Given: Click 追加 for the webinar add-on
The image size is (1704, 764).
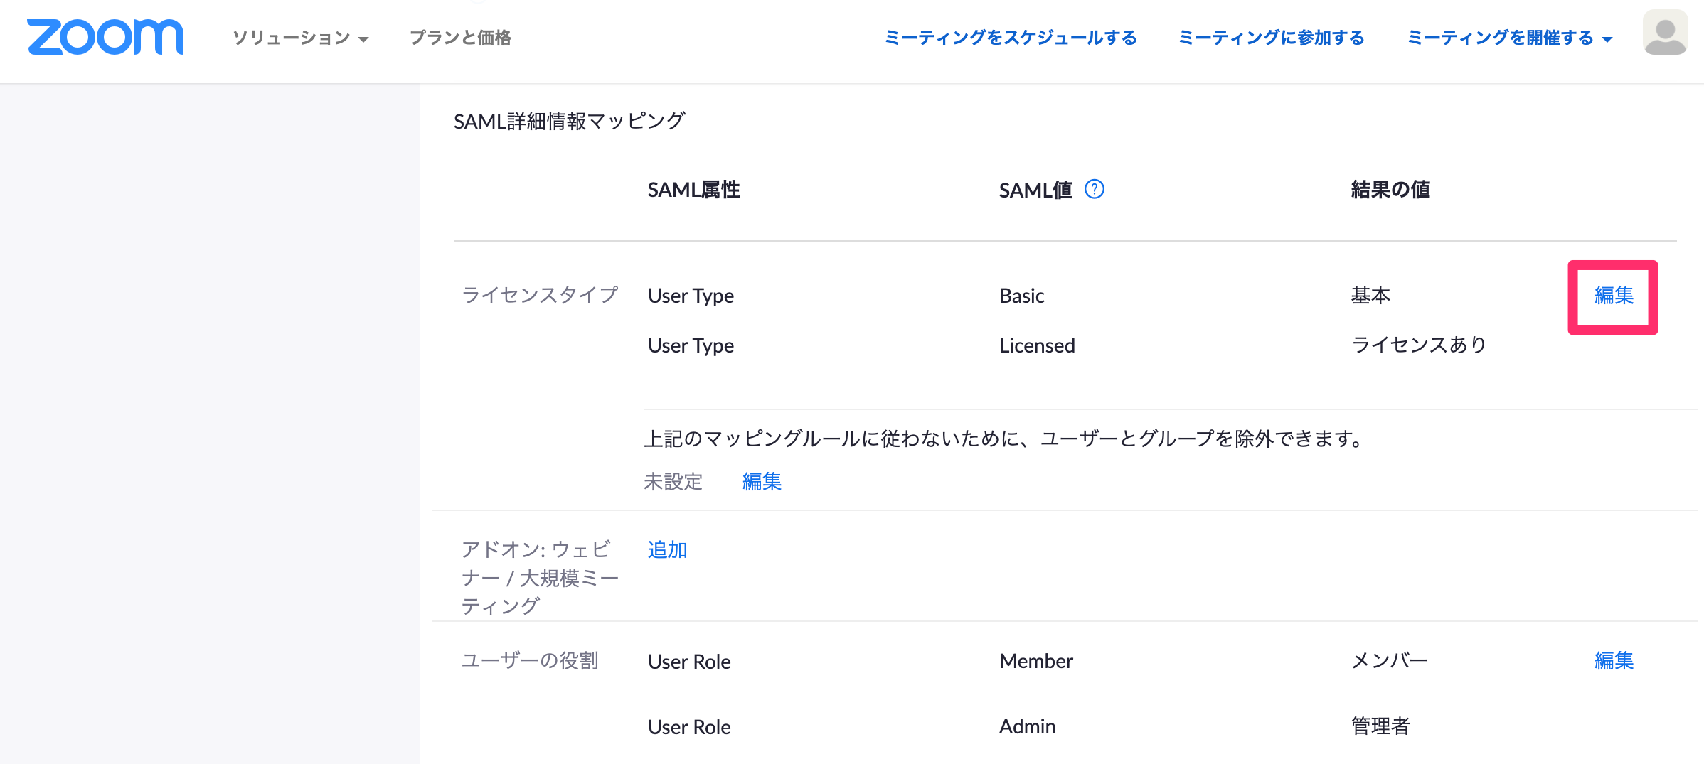Looking at the screenshot, I should point(667,549).
